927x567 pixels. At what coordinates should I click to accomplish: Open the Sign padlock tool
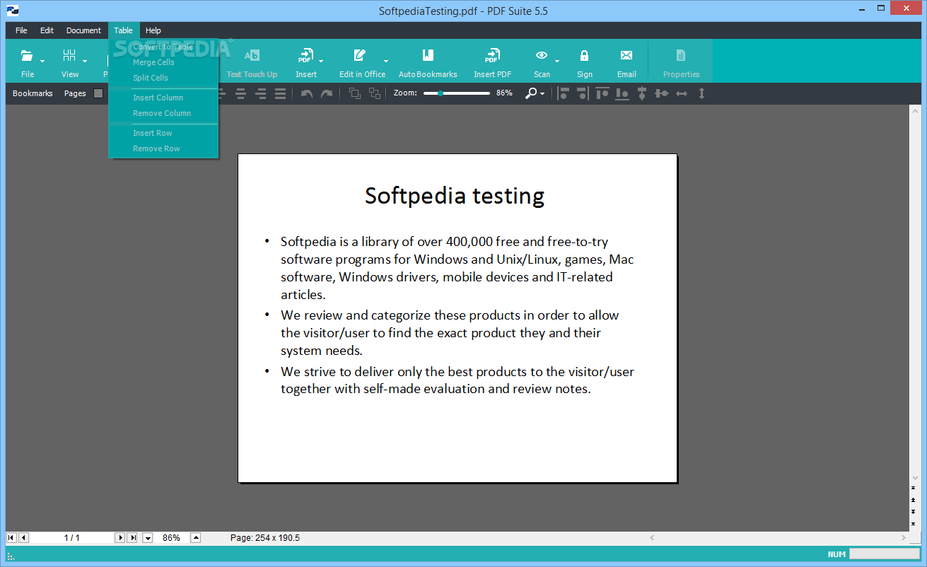click(584, 62)
